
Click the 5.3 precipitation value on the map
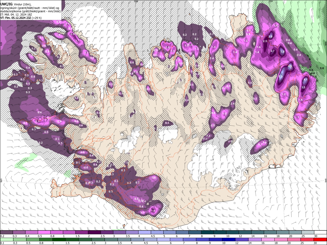[280, 76]
